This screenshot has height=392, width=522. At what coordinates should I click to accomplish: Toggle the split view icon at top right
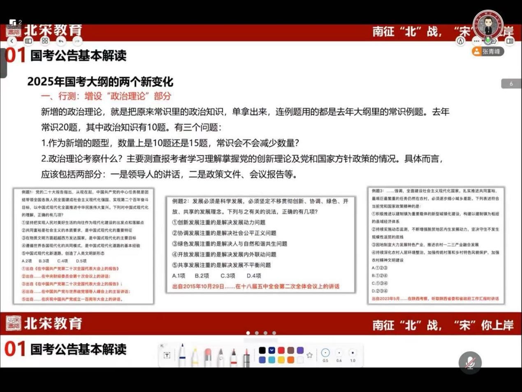(x=510, y=41)
